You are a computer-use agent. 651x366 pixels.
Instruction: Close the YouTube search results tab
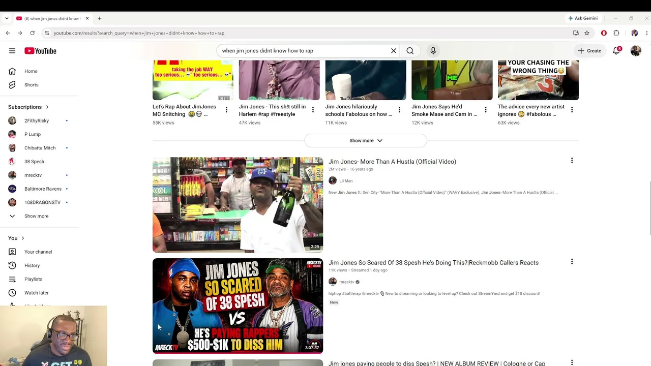pos(87,18)
